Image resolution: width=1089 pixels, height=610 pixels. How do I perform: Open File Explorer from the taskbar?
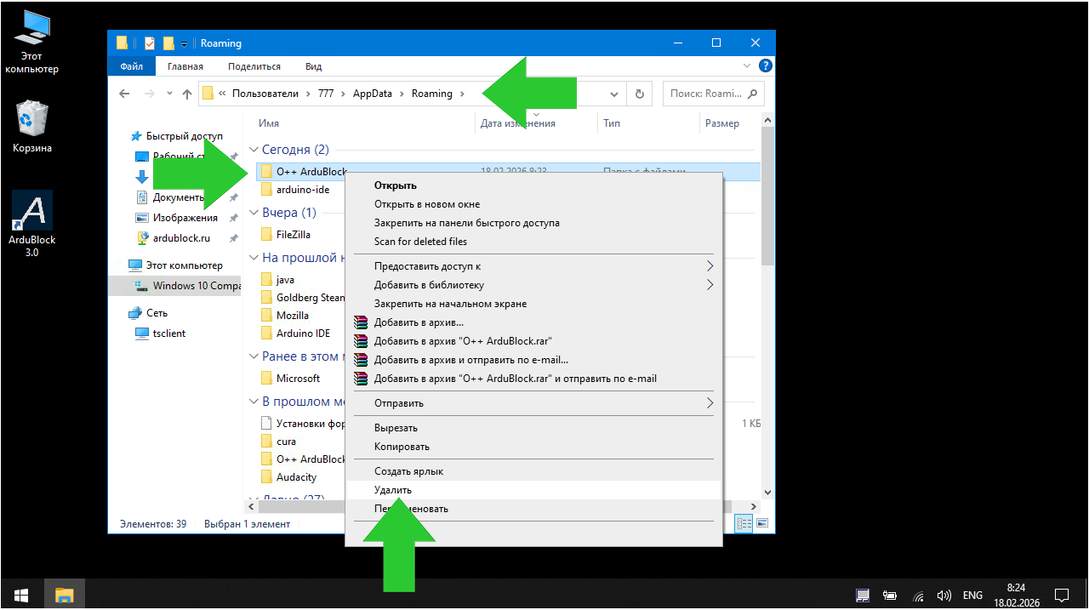[x=65, y=595]
